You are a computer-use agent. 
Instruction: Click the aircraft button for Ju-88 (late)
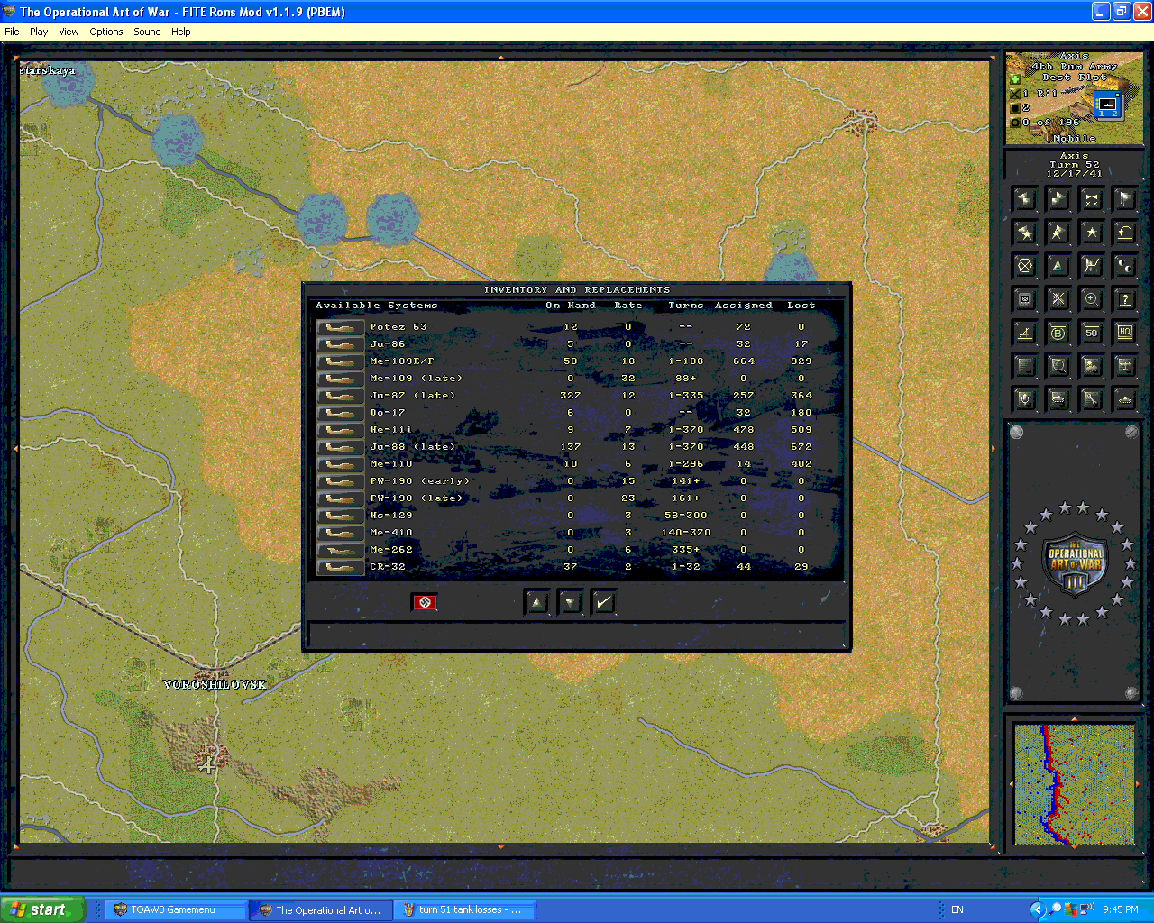[x=340, y=447]
